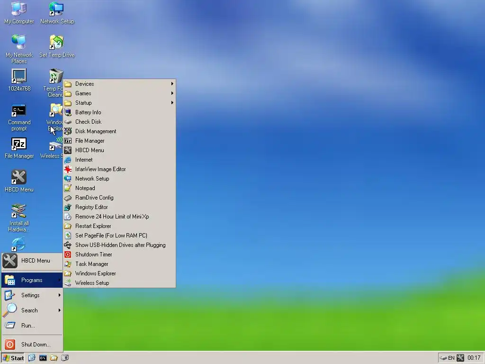Expand Startup folder submenu
The width and height of the screenshot is (485, 364).
pyautogui.click(x=119, y=103)
